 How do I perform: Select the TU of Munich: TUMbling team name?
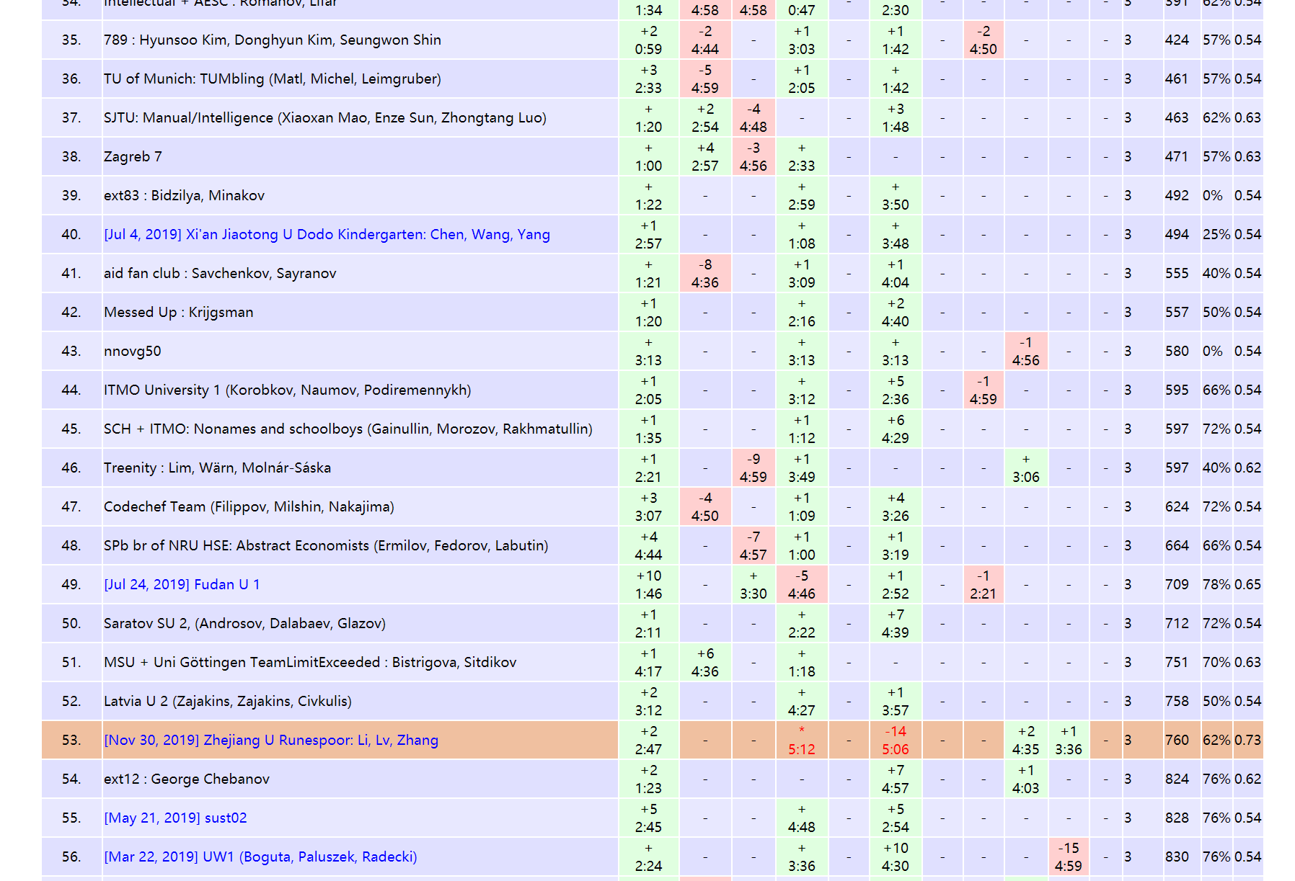tap(272, 79)
